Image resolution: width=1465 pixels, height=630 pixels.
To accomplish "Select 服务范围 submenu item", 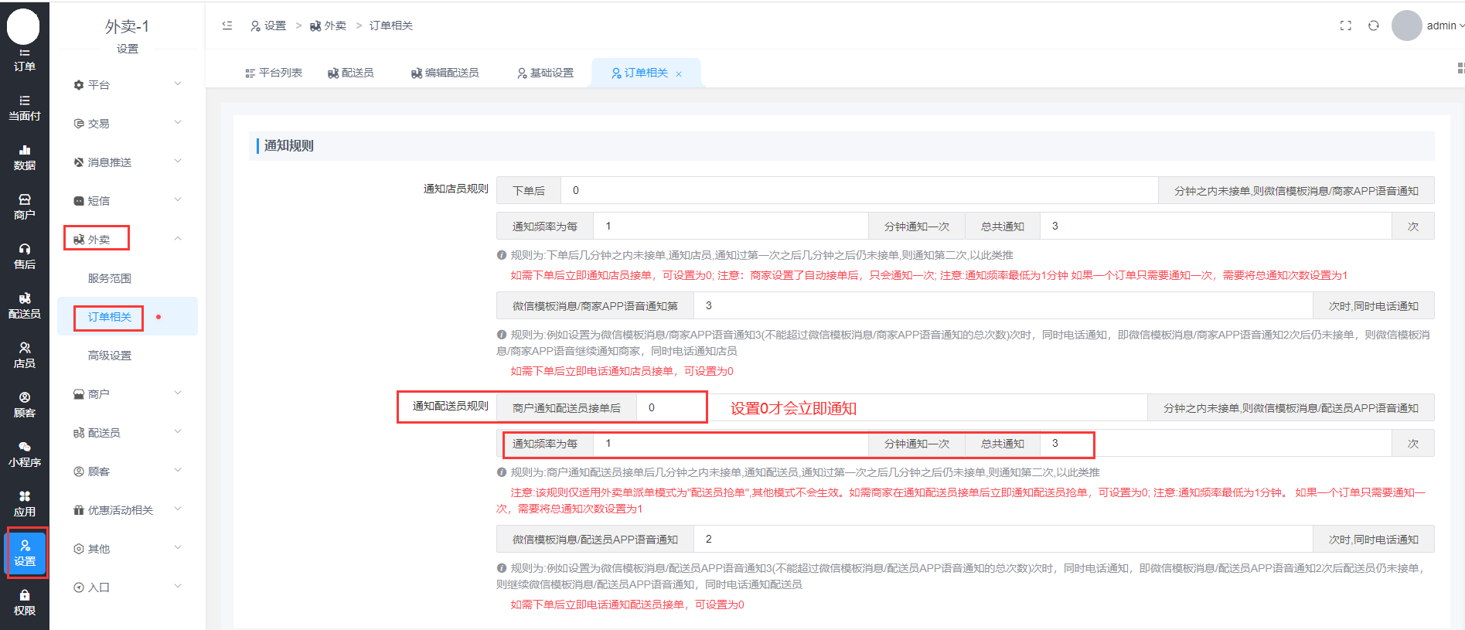I will (x=110, y=278).
